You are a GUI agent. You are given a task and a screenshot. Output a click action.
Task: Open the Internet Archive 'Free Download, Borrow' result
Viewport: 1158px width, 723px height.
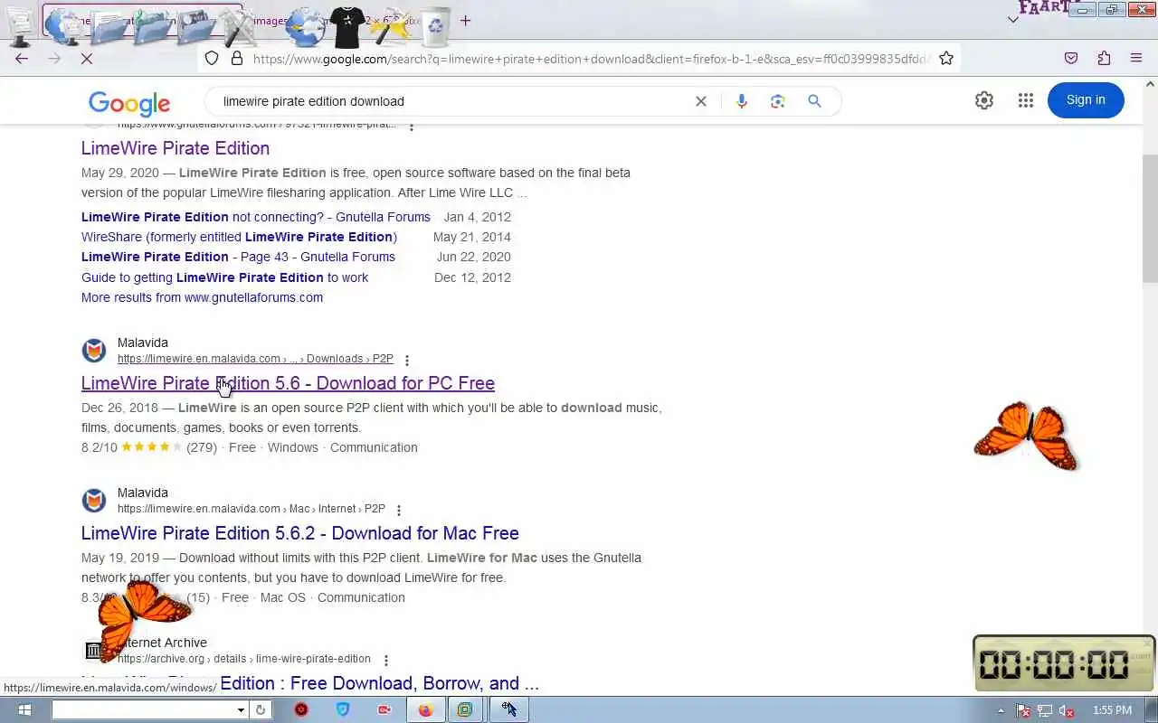(x=310, y=683)
